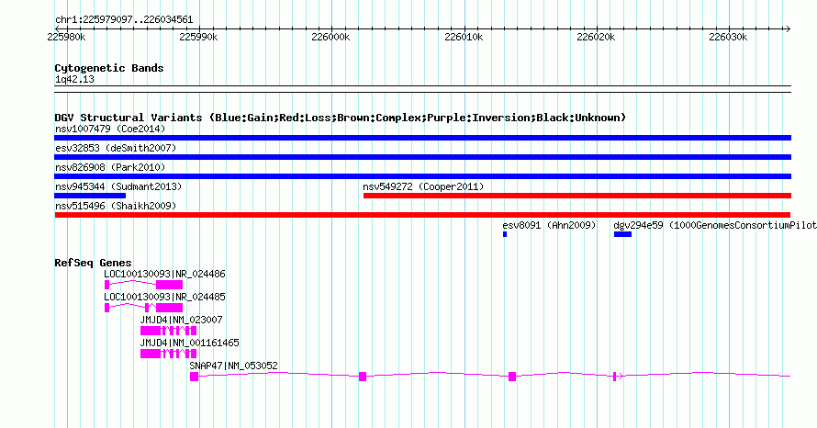The height and width of the screenshot is (428, 817).
Task: Select the third SNAP47 exon near 226013k
Action: coord(512,377)
